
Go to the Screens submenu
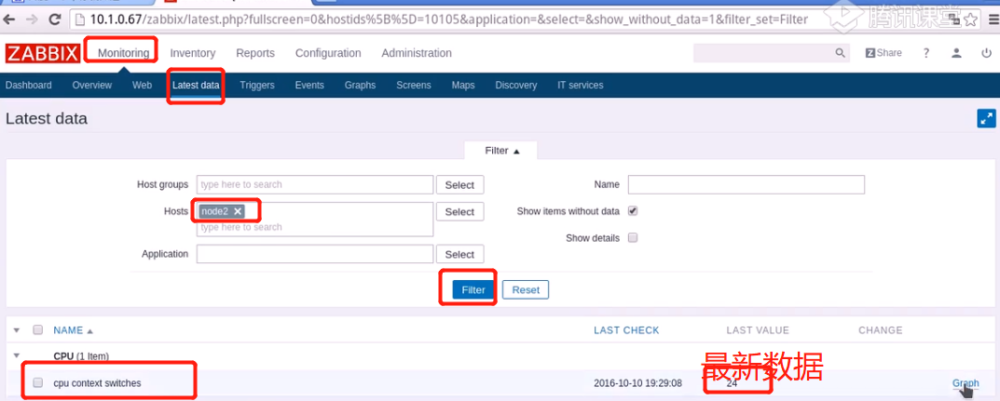tap(413, 86)
